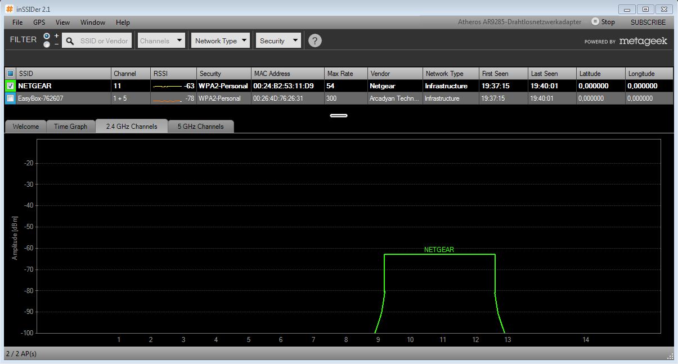
Task: Sort by the Latitude column header
Action: pyautogui.click(x=600, y=74)
